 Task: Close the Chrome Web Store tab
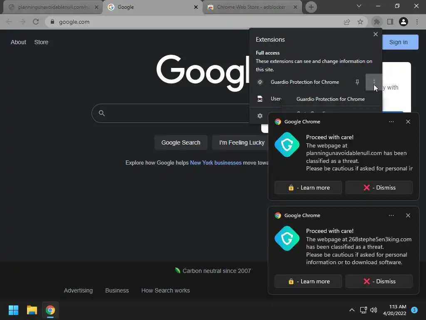[295, 7]
